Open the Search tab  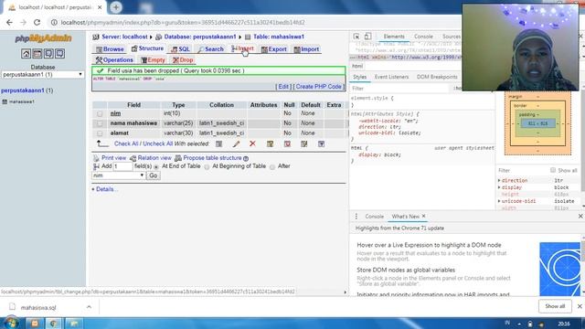click(211, 49)
